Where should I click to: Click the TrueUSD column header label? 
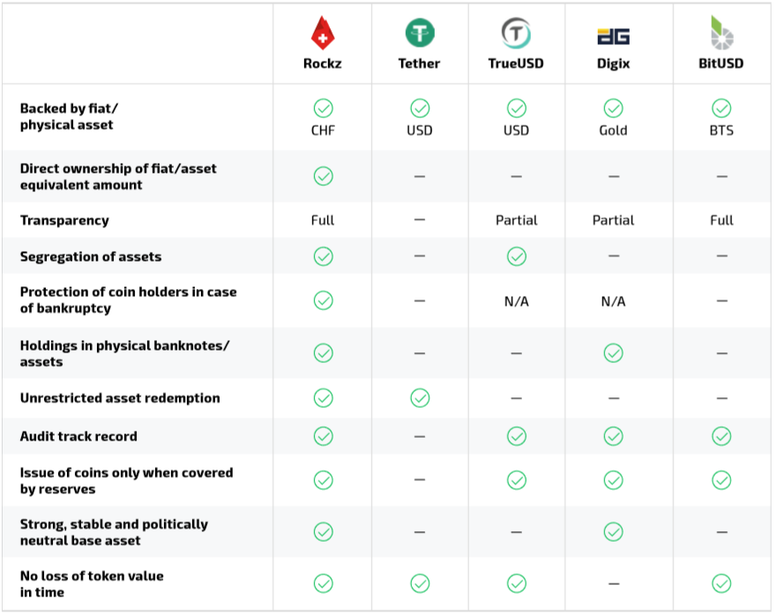click(x=516, y=63)
